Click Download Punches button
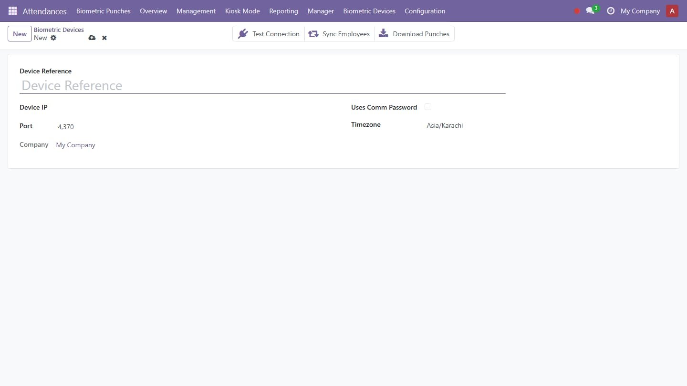Screen dimensions: 687x386 coord(414,34)
